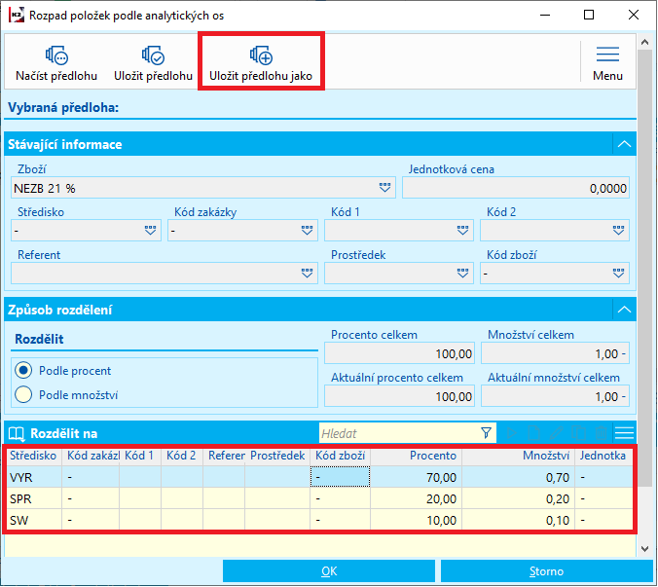
Task: Maximize the dialog window
Action: (x=589, y=16)
